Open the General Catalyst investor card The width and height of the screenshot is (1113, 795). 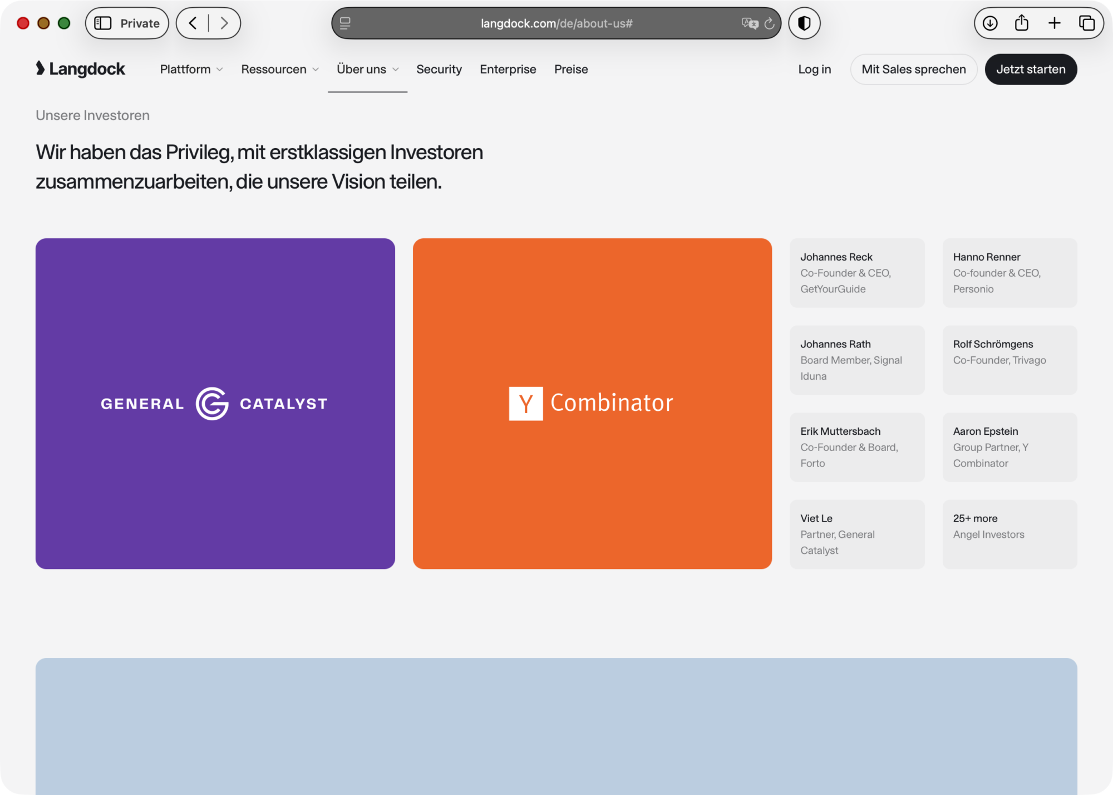tap(215, 404)
